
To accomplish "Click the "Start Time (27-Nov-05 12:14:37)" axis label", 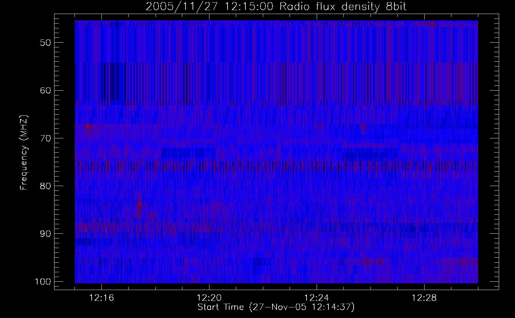I will point(276,308).
